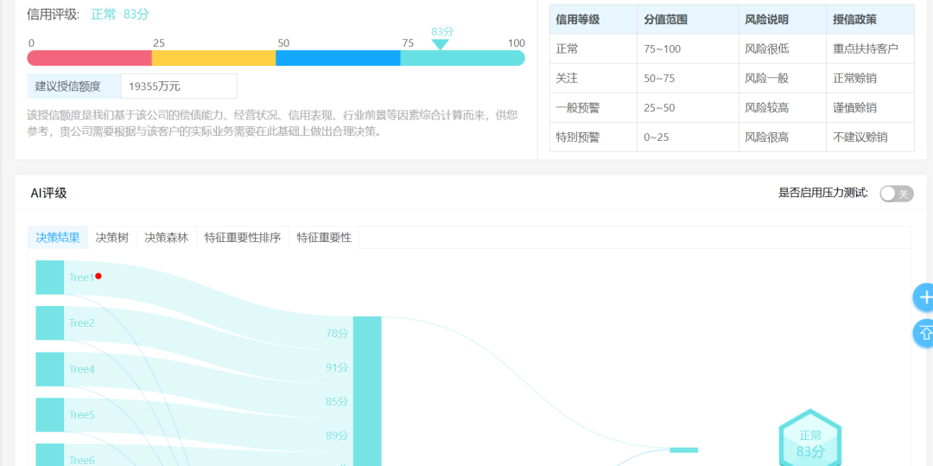Viewport: 933px width, 466px height.
Task: Select the 特征重要性 tab
Action: 324,238
